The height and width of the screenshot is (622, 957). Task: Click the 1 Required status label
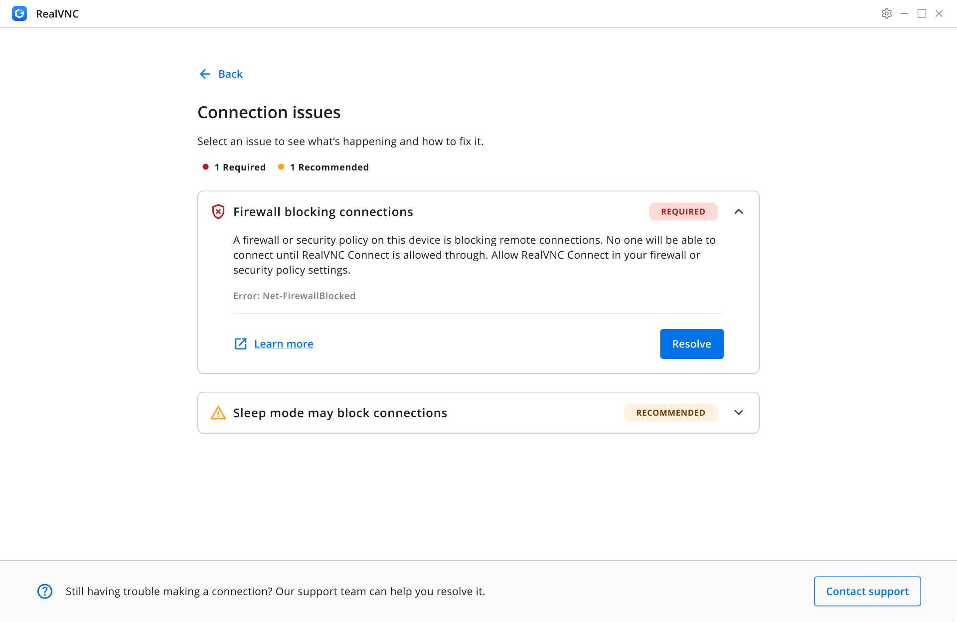(240, 167)
